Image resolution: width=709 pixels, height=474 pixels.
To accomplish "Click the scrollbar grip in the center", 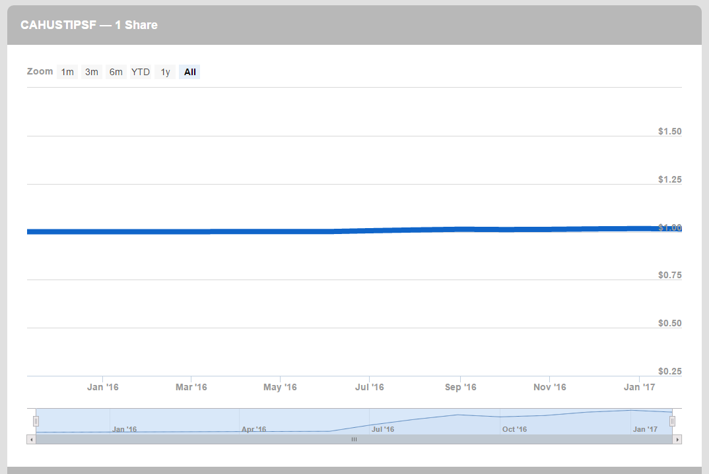I will [x=354, y=439].
